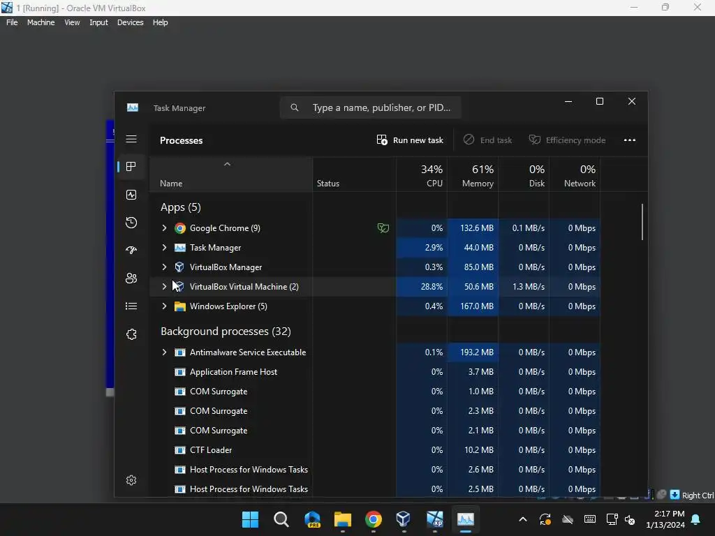715x536 pixels.
Task: Open the VirtualBox Machine menu
Action: [40, 22]
